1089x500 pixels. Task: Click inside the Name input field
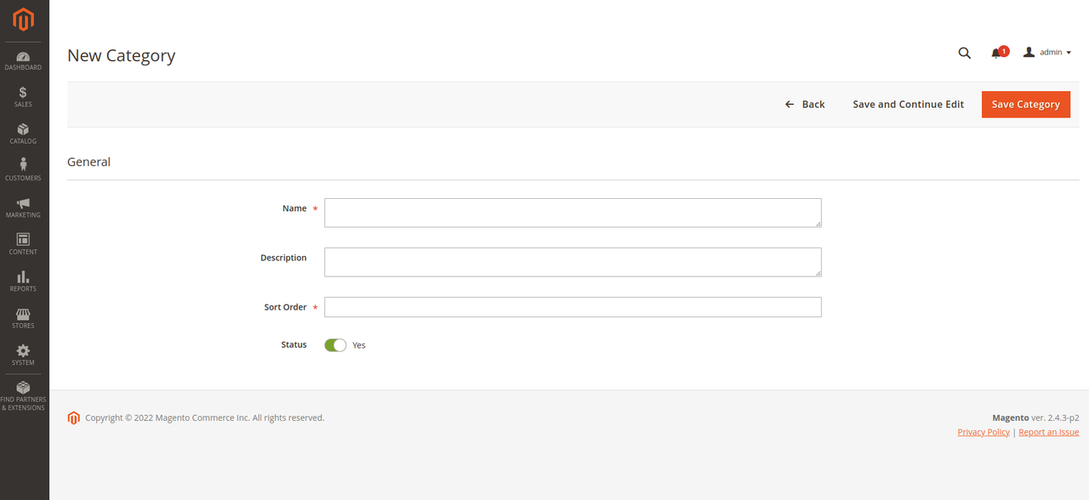[x=572, y=213]
